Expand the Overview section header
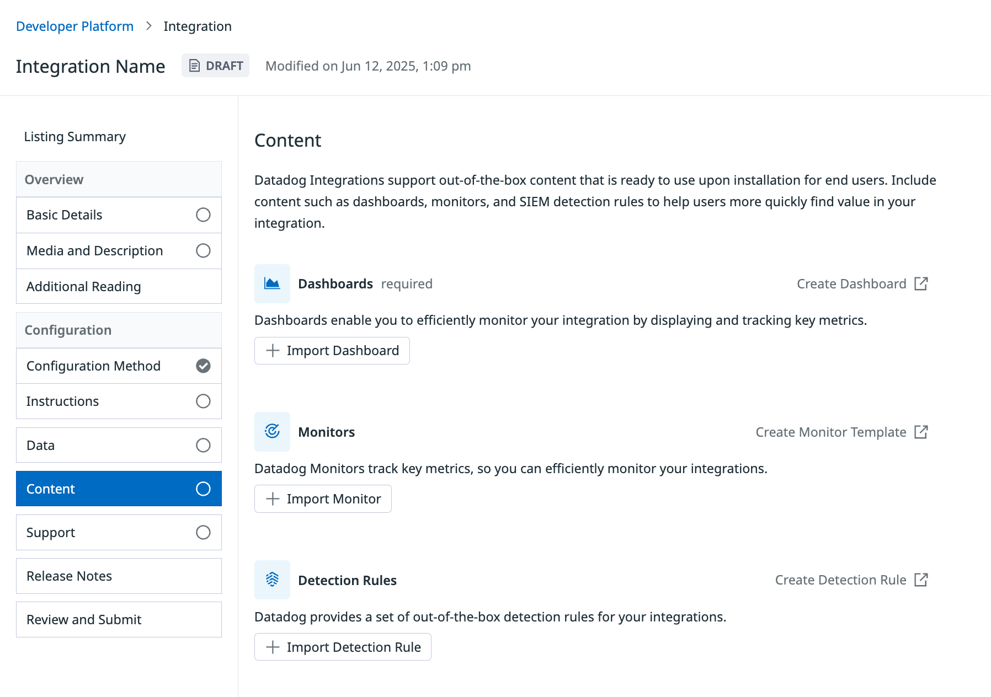Image resolution: width=991 pixels, height=697 pixels. click(x=119, y=179)
